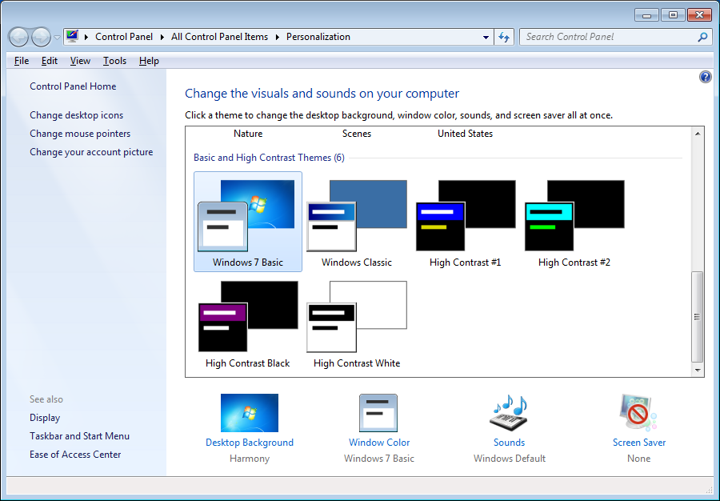
Task: Open Ease of Access Center link
Action: tap(75, 455)
